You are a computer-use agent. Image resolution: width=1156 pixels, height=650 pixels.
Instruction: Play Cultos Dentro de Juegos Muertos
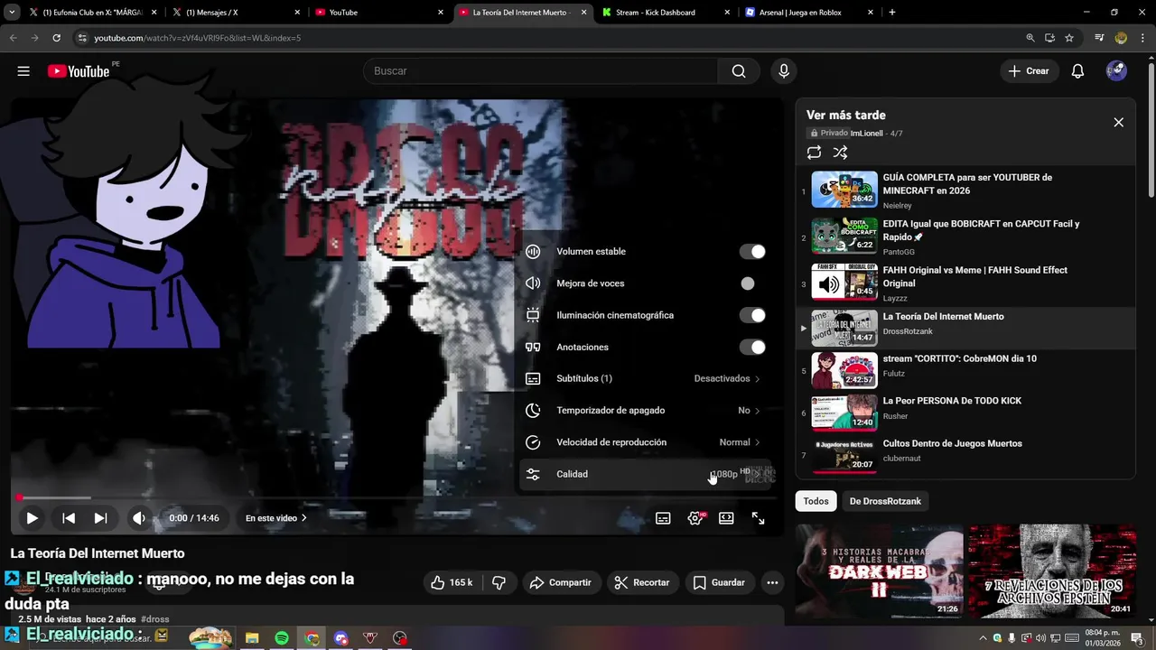965,454
